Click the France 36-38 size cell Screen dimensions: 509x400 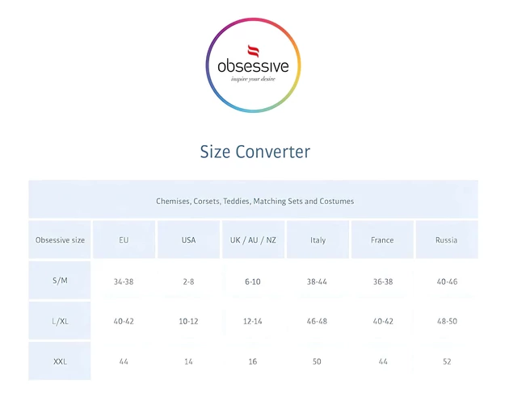click(382, 281)
